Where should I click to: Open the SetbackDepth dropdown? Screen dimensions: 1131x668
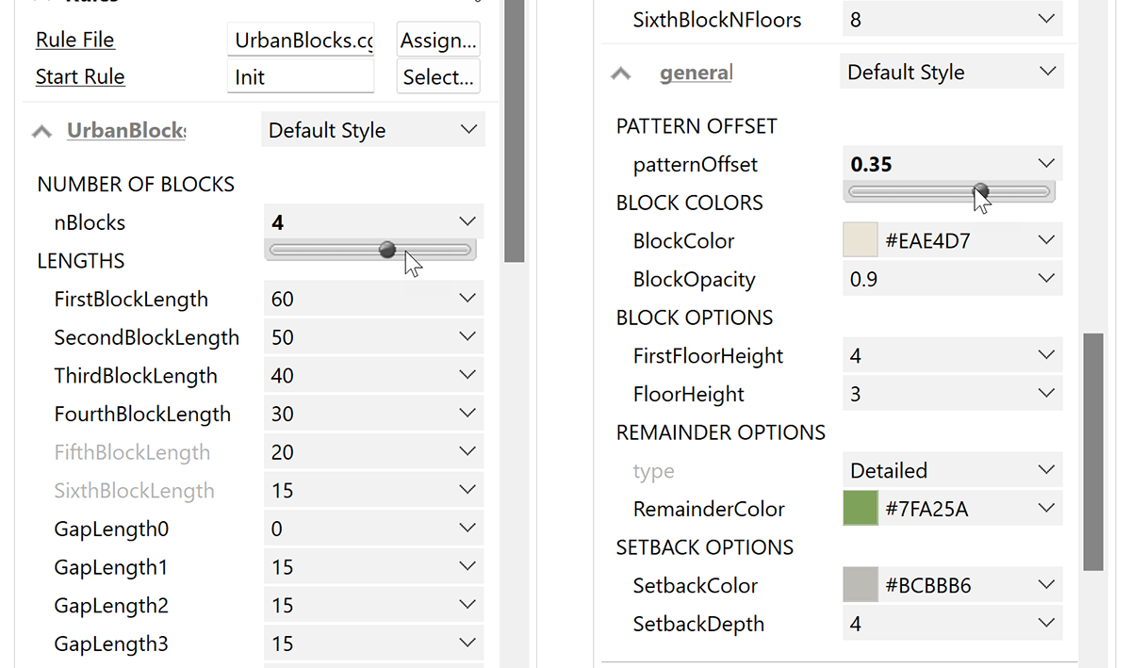pos(1045,623)
